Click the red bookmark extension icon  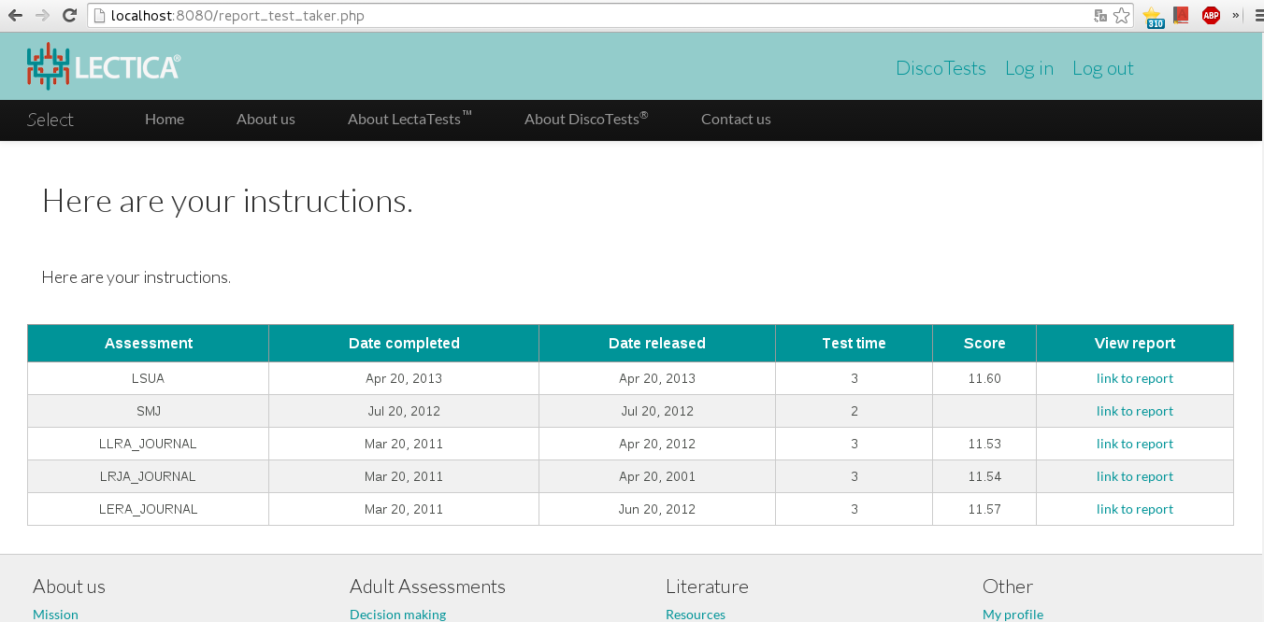tap(1182, 15)
